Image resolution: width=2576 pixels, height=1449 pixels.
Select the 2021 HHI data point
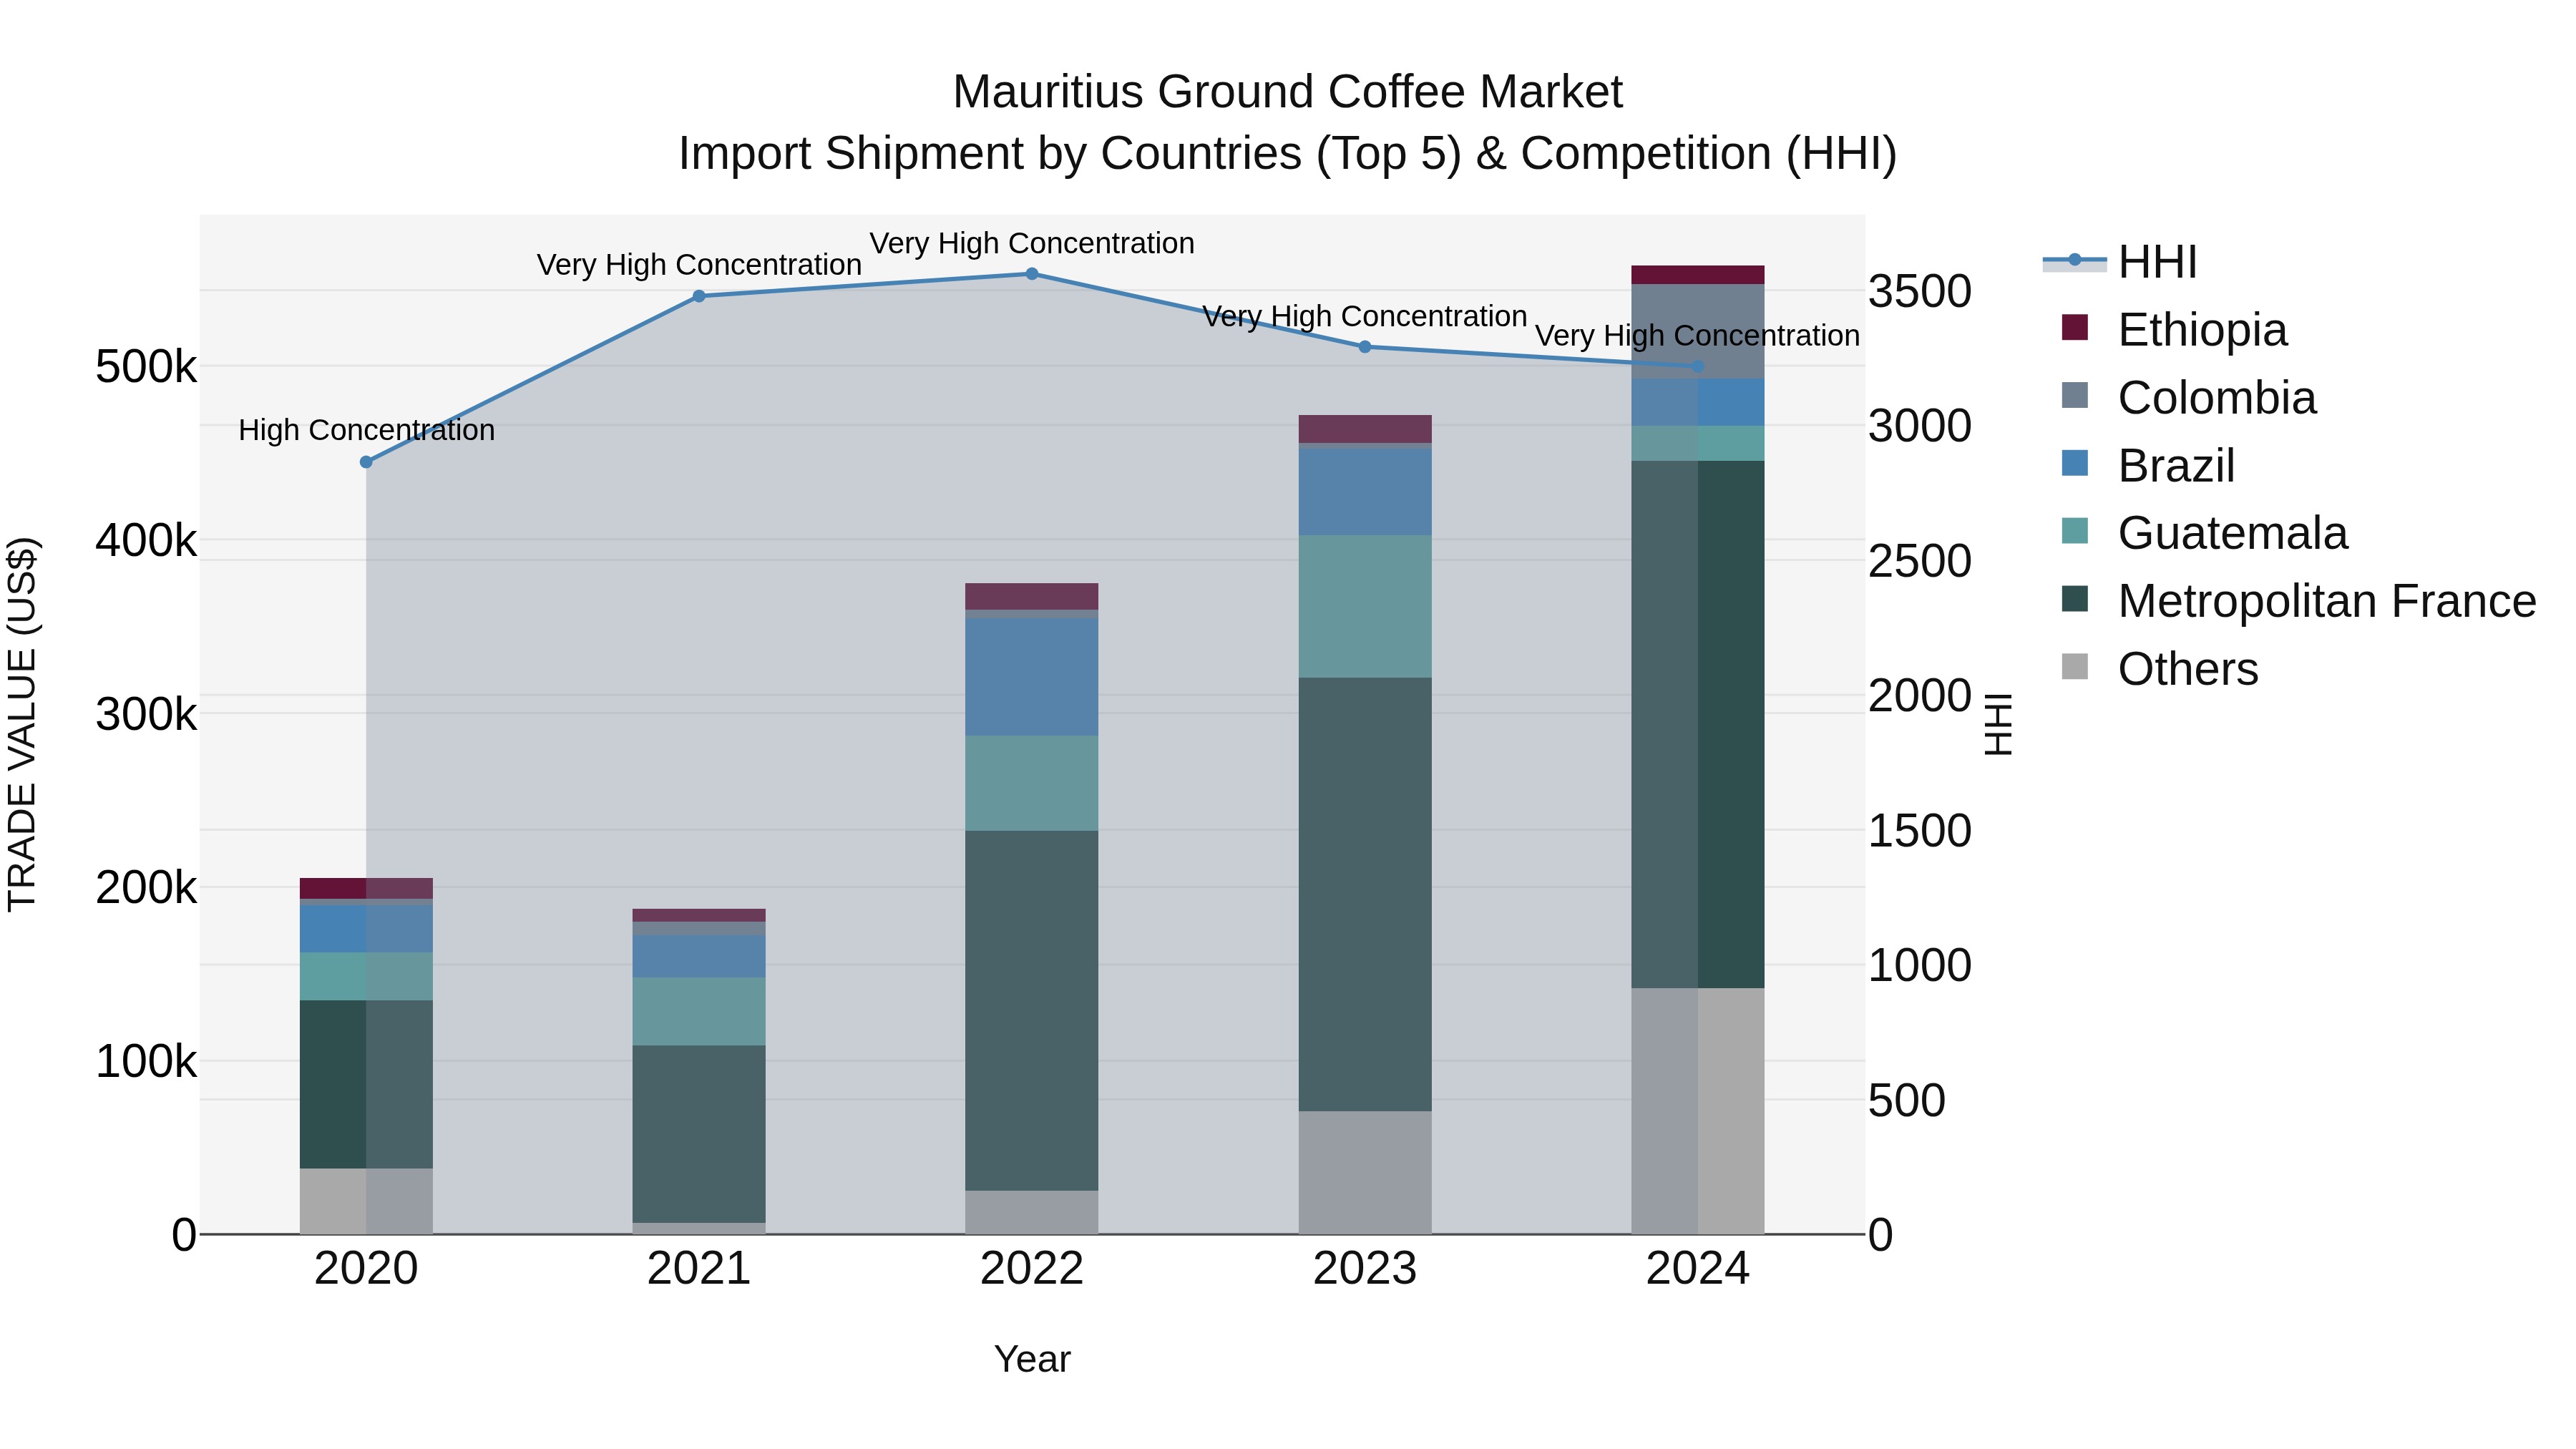(x=699, y=296)
